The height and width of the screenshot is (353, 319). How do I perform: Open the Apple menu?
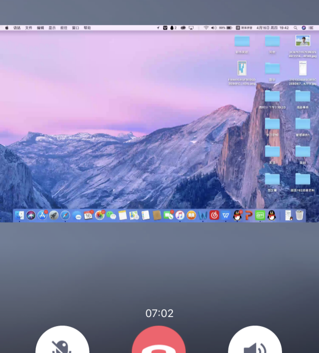(x=7, y=28)
